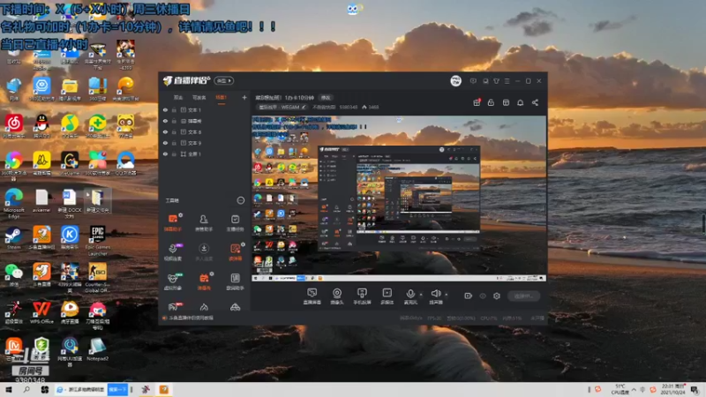The height and width of the screenshot is (397, 706).
Task: Mute the microphone
Action: (410, 296)
